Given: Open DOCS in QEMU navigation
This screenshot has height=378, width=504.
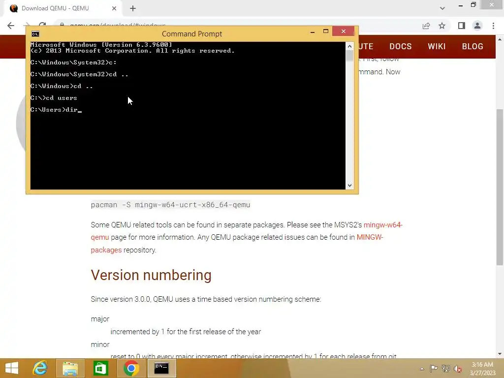Looking at the screenshot, I should (x=401, y=47).
